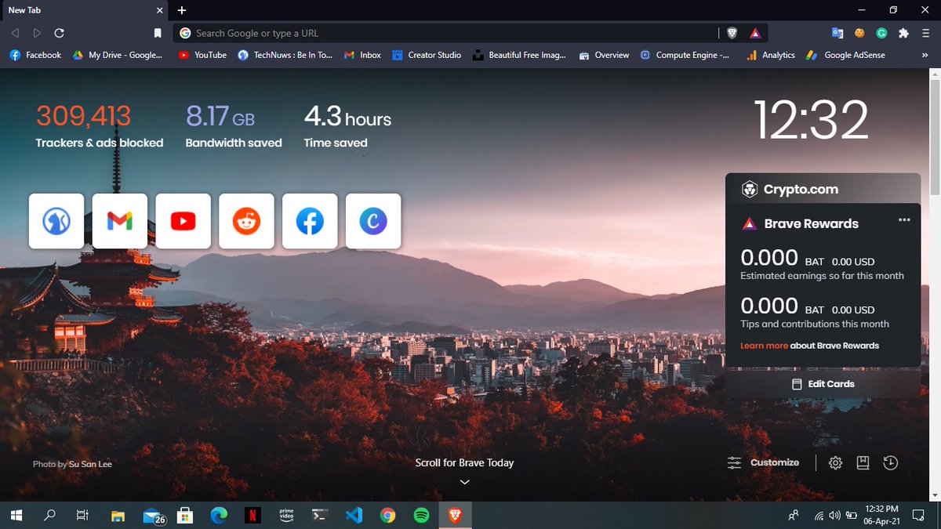
Task: Open the Brave hamburger main menu
Action: pos(926,33)
